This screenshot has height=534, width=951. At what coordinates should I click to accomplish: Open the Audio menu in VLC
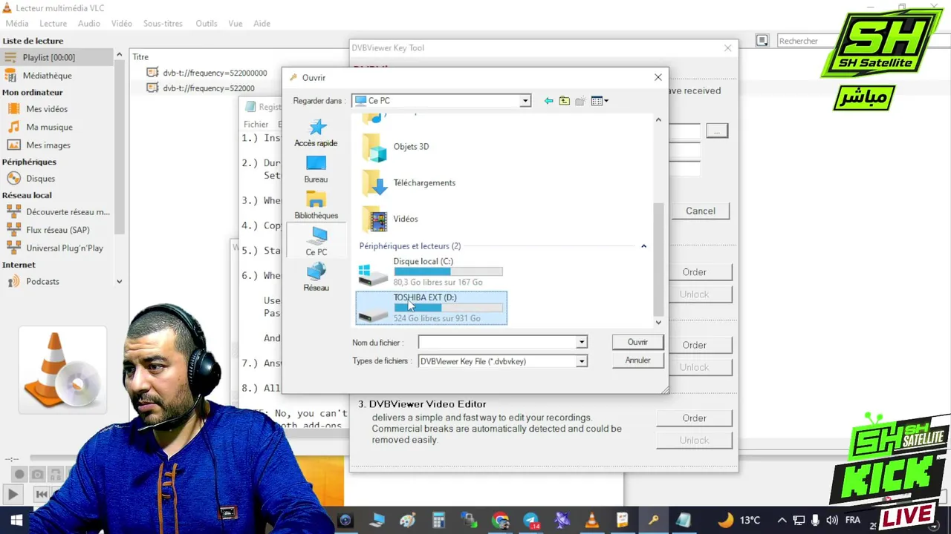89,24
